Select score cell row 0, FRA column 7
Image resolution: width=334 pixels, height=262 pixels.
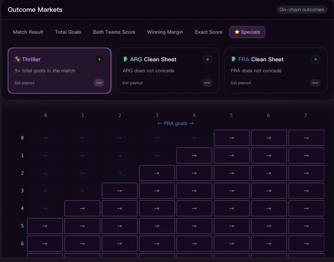tap(306, 138)
